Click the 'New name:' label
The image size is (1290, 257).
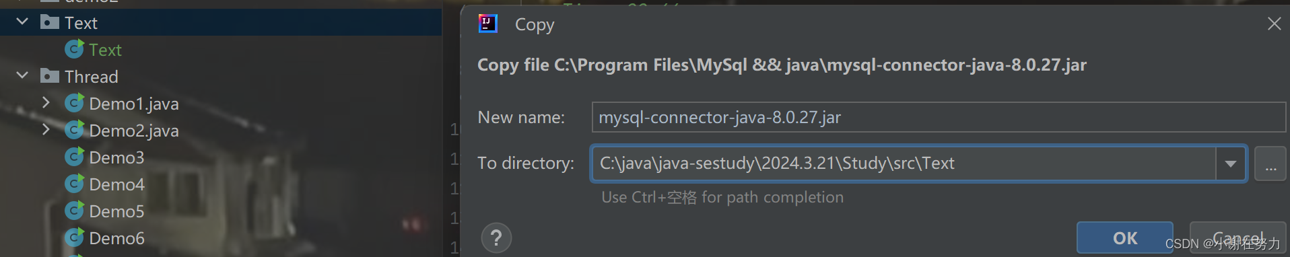pyautogui.click(x=521, y=118)
